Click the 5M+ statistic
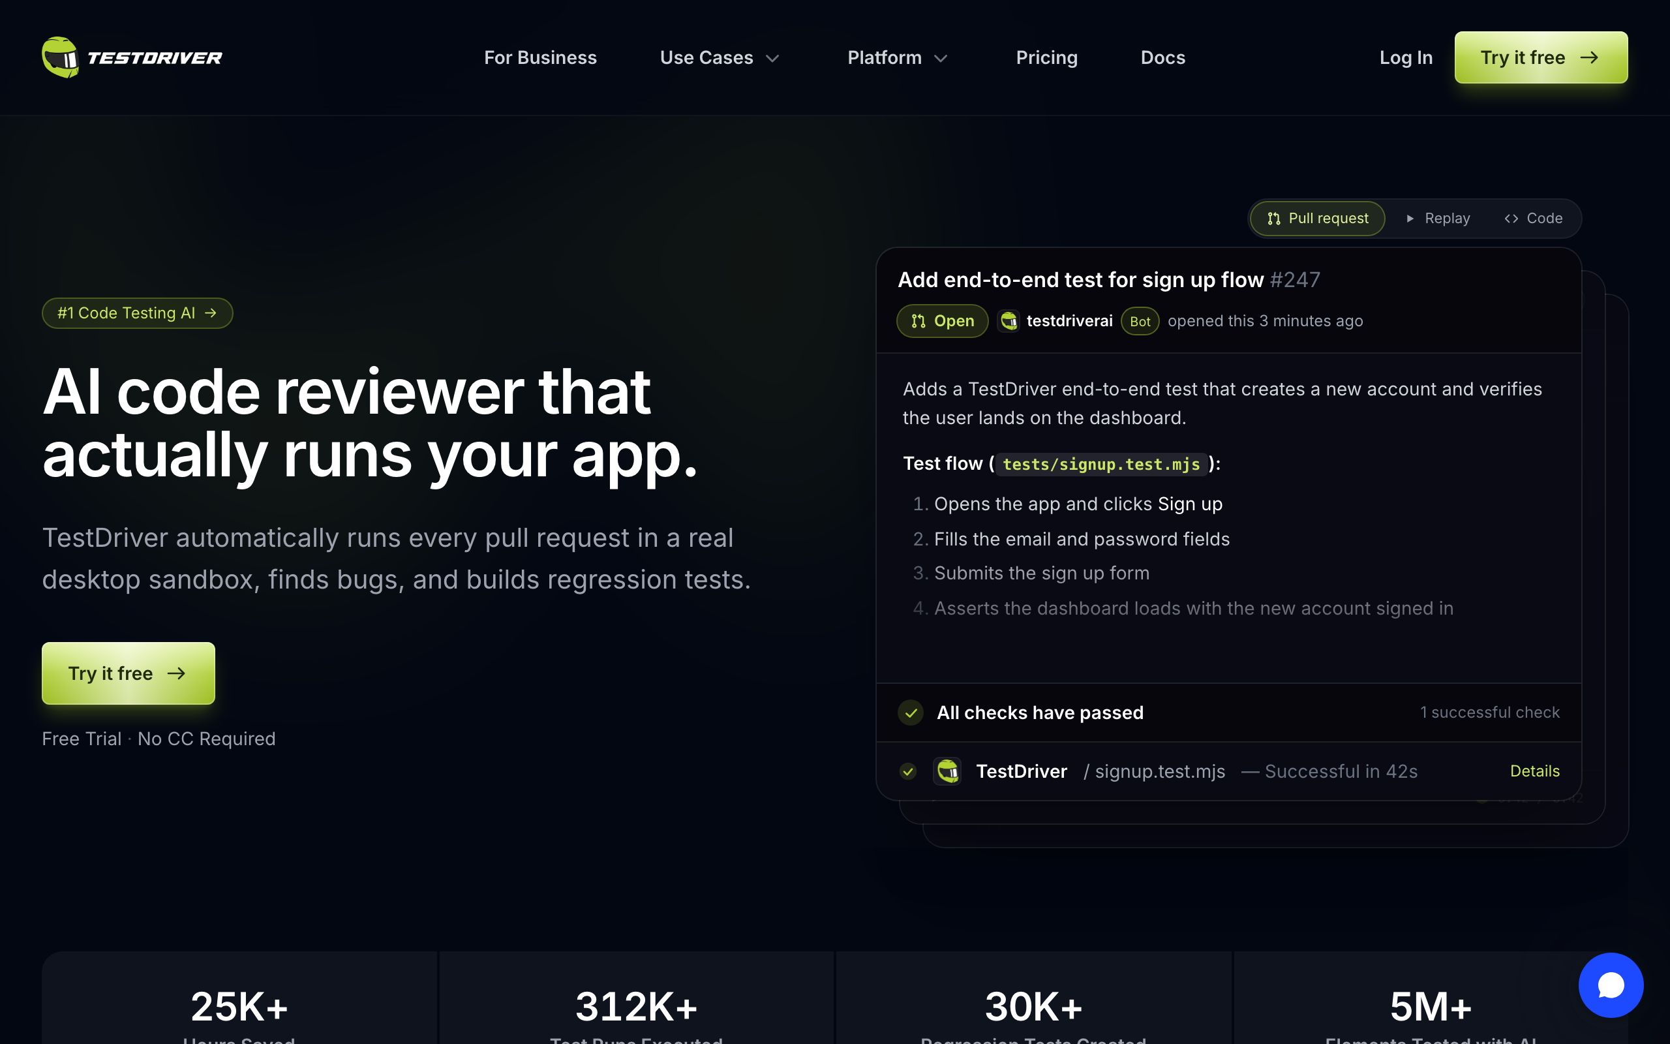 point(1431,1006)
